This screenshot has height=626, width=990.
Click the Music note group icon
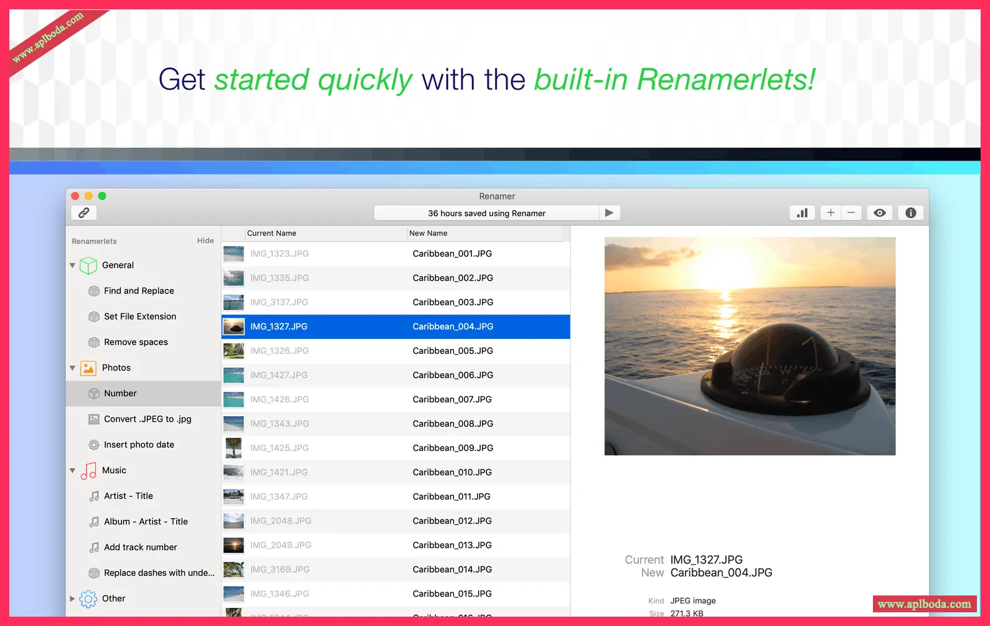pyautogui.click(x=88, y=471)
